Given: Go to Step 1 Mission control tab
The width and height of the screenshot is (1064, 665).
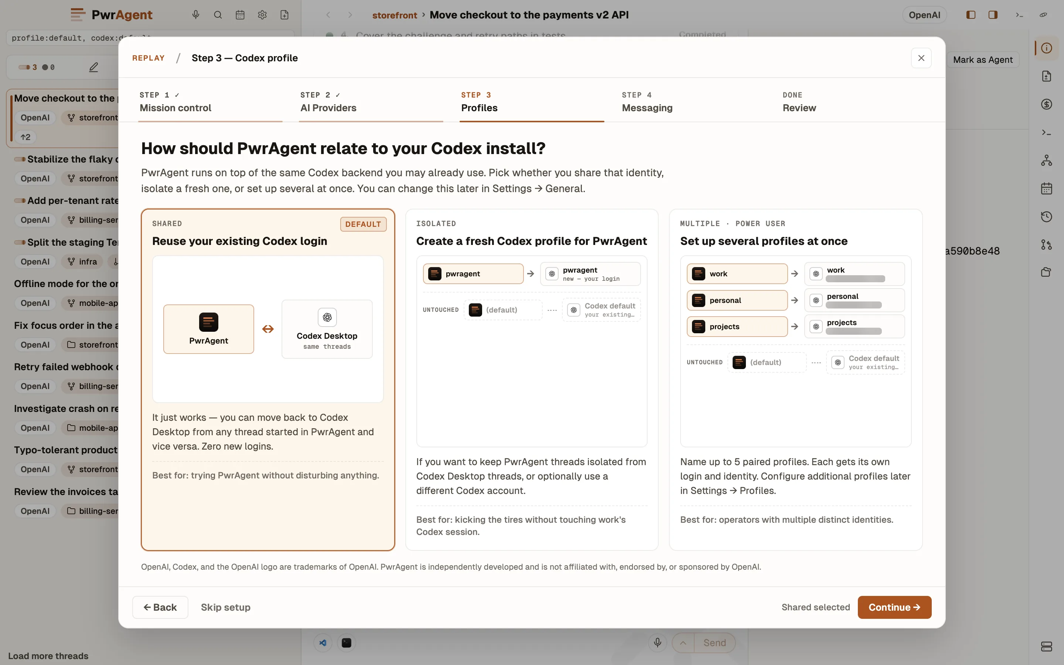Looking at the screenshot, I should (210, 102).
